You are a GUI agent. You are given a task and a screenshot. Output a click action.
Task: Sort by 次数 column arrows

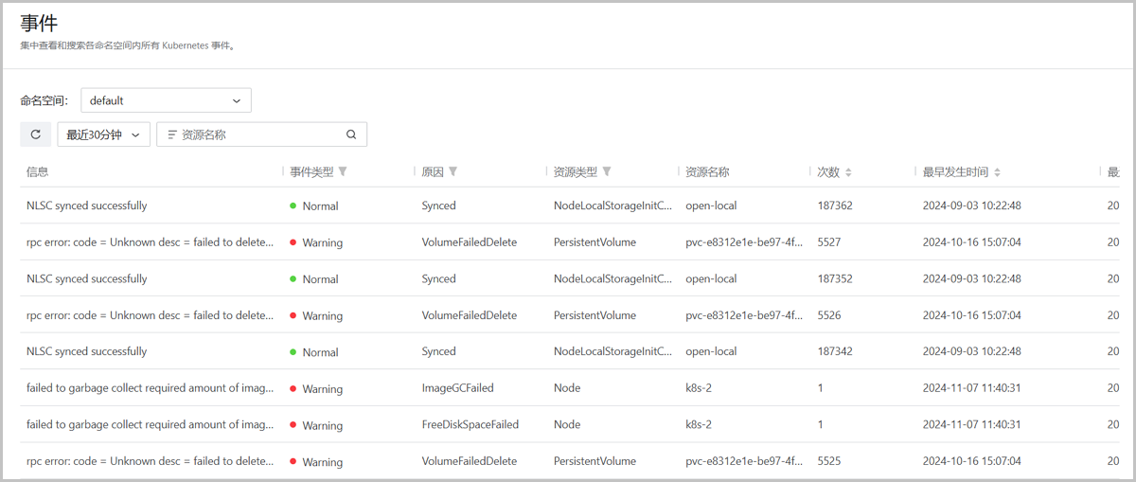[848, 172]
